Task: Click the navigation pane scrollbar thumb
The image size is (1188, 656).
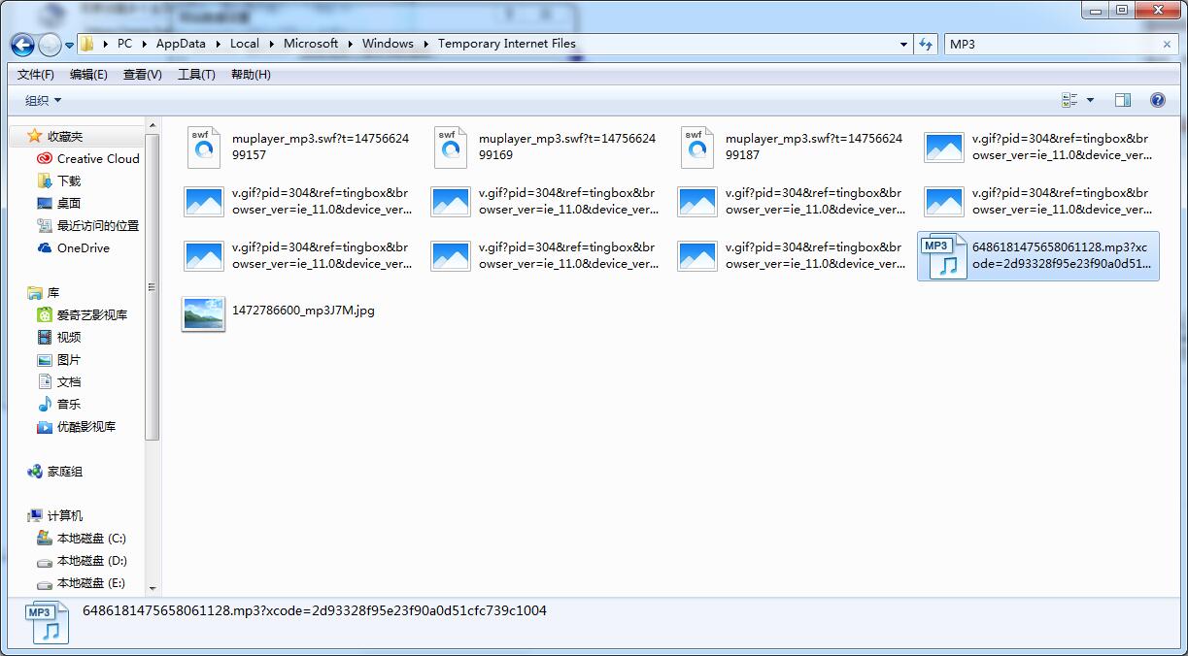Action: click(x=153, y=287)
